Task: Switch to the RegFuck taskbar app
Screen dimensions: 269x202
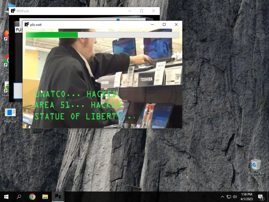Action: coord(58,197)
